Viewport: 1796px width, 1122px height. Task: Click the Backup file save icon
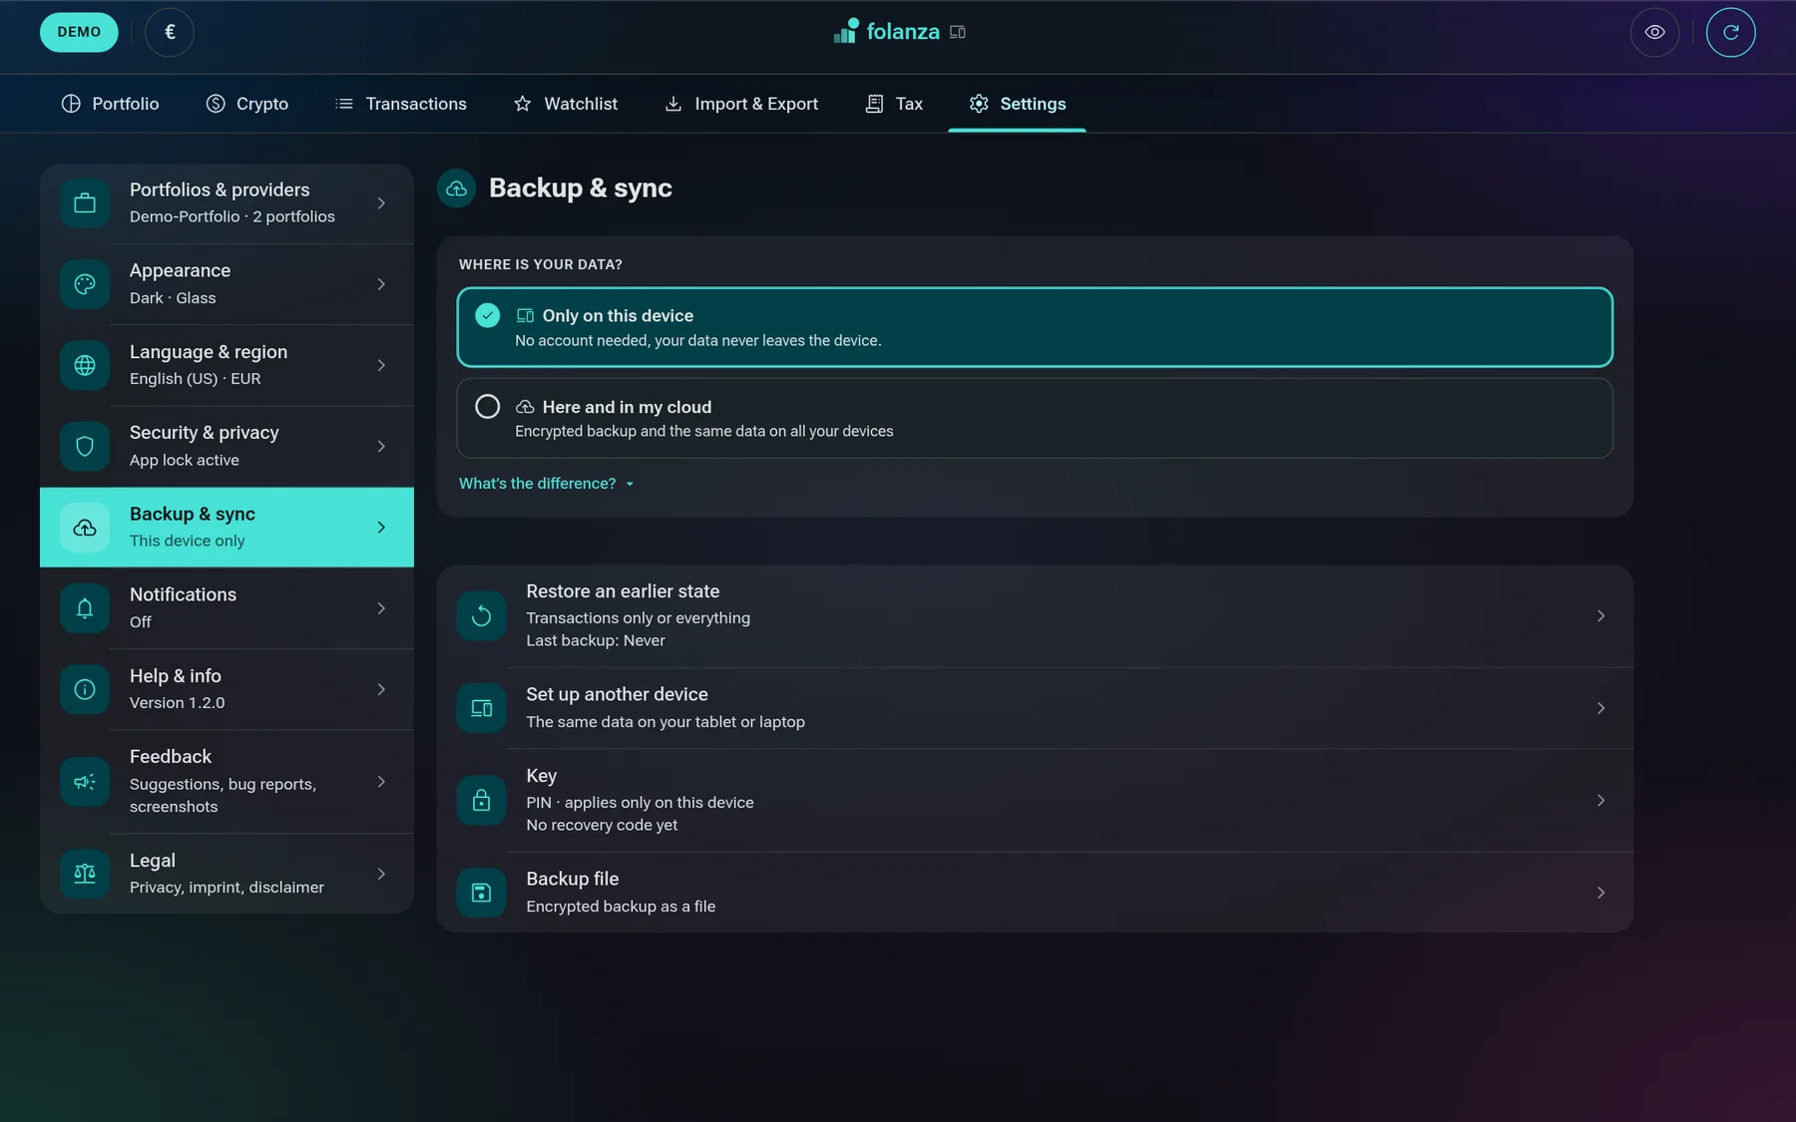tap(482, 893)
